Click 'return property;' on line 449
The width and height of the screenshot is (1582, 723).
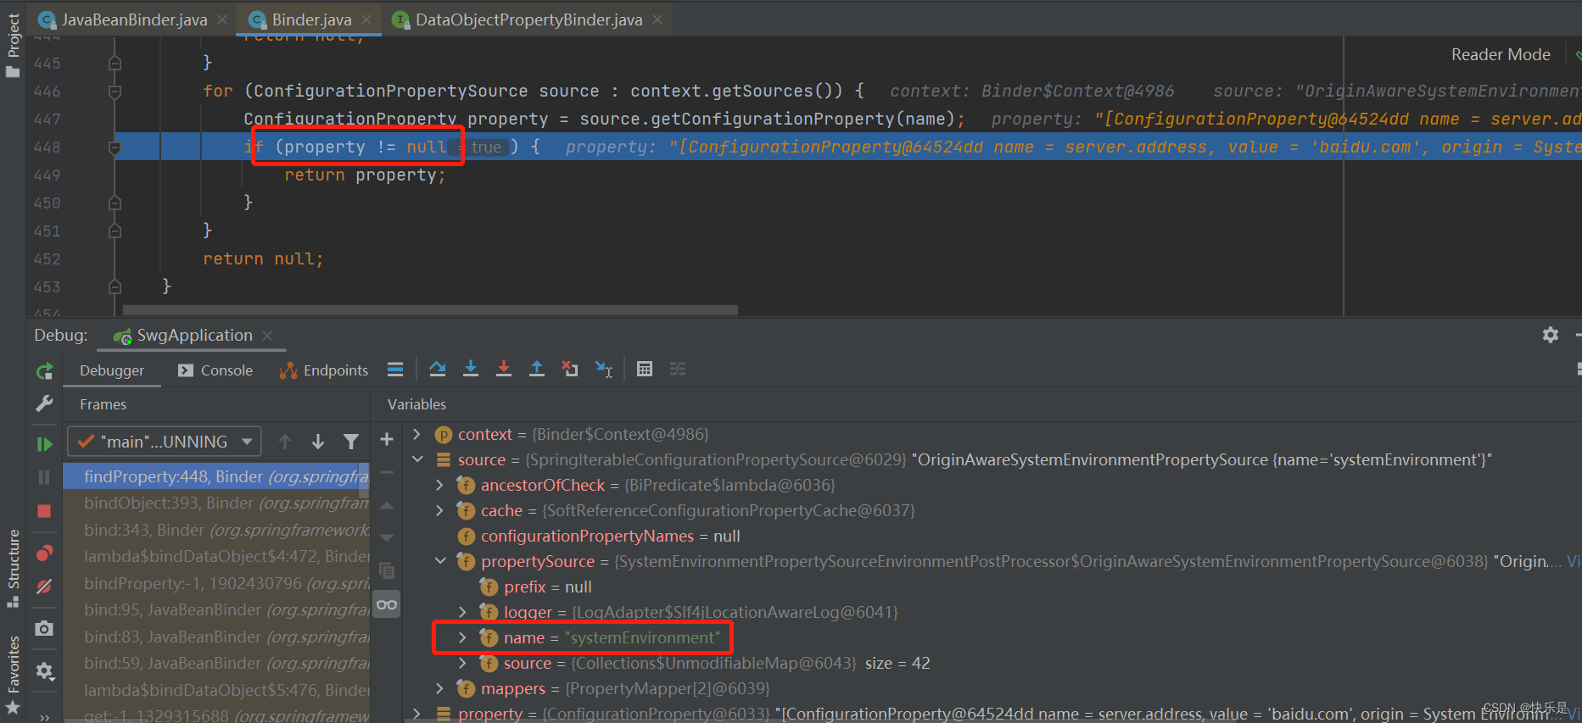[x=365, y=175]
